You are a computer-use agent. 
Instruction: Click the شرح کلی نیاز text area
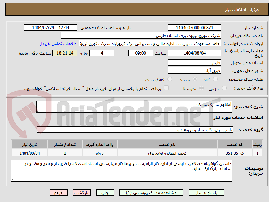click(x=134, y=107)
